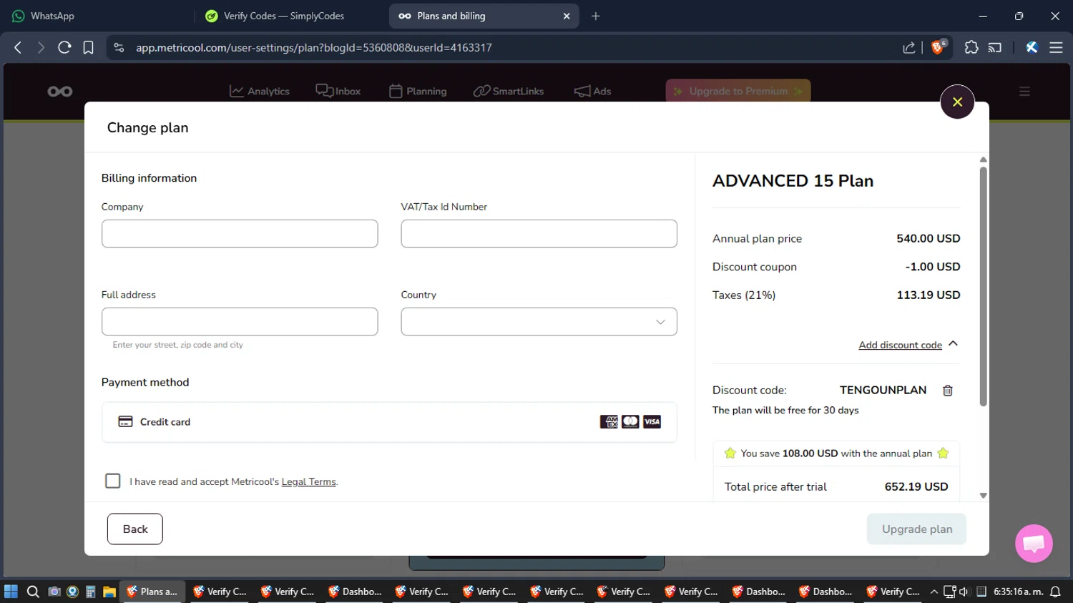Click the Visa card logo

click(652, 422)
